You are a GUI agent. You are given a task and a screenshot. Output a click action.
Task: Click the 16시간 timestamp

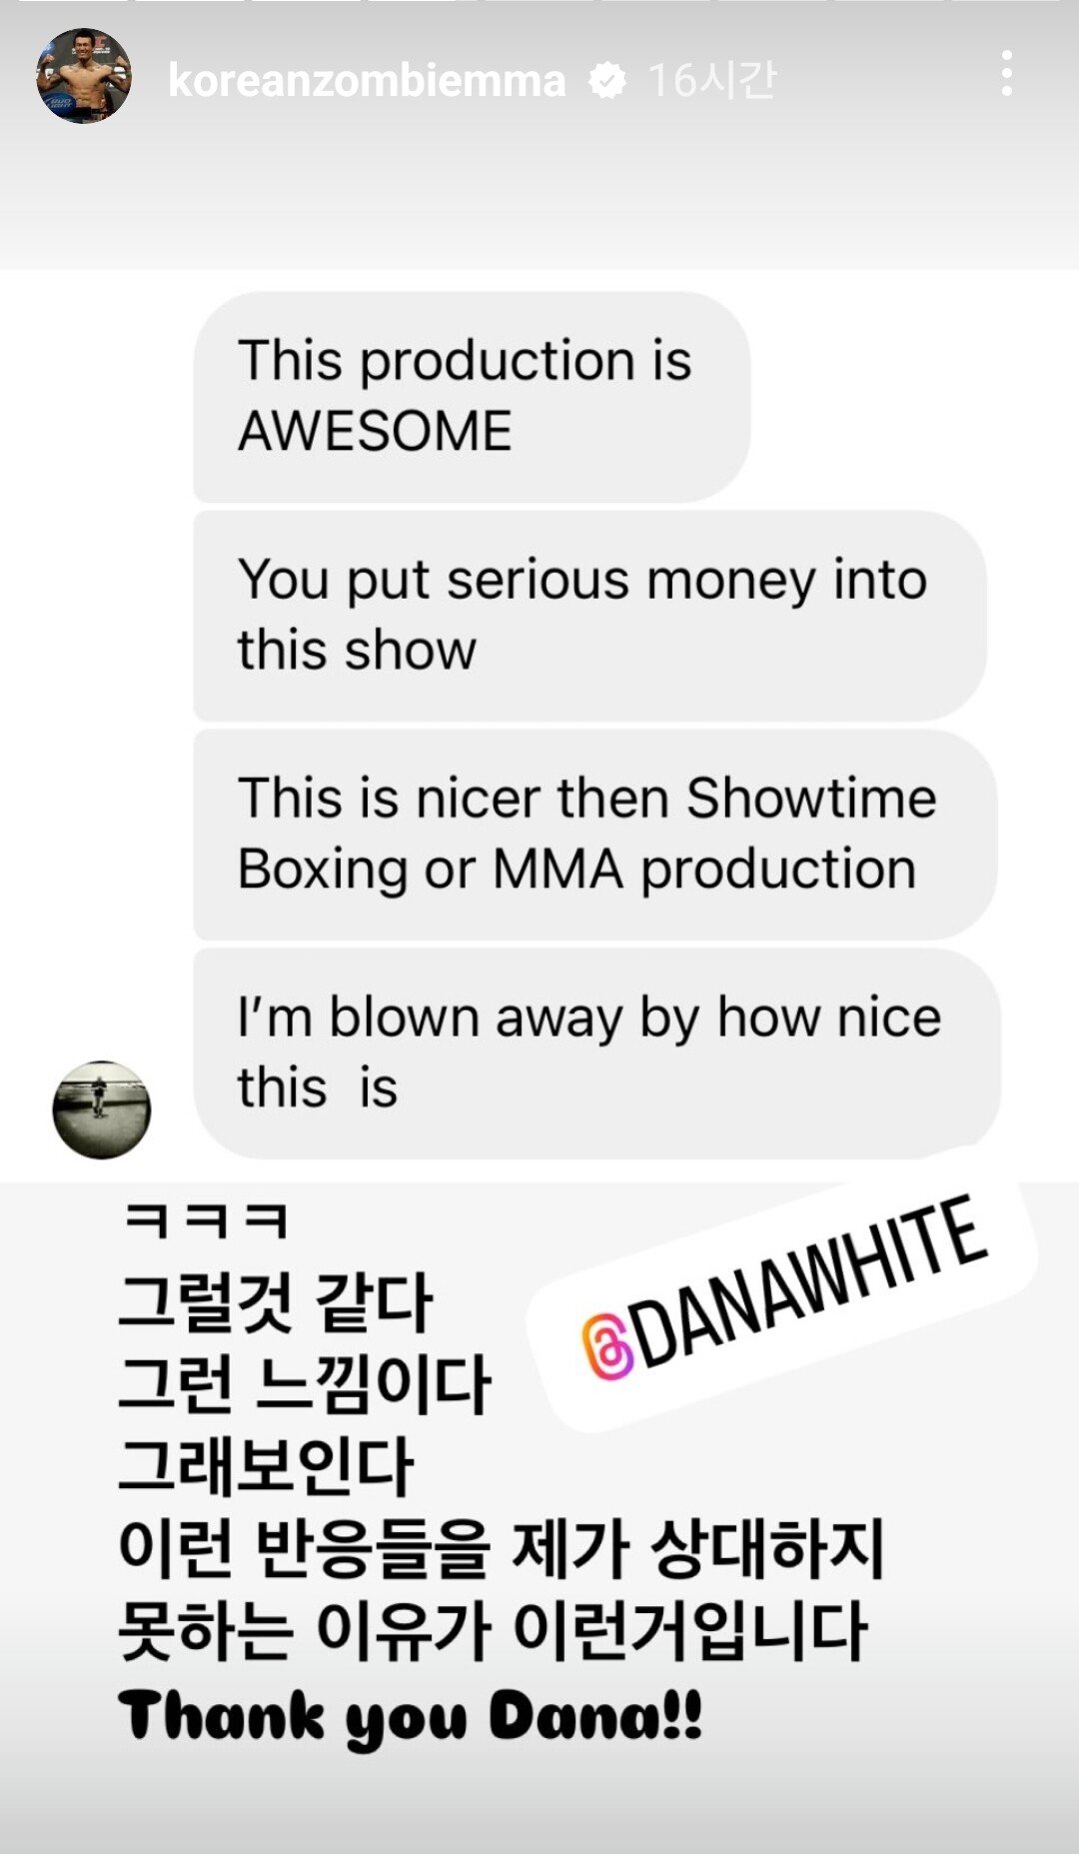pyautogui.click(x=712, y=80)
